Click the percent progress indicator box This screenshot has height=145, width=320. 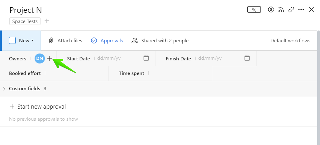click(x=254, y=10)
